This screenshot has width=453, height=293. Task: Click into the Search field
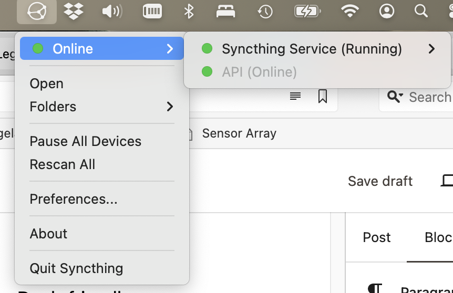click(x=429, y=97)
